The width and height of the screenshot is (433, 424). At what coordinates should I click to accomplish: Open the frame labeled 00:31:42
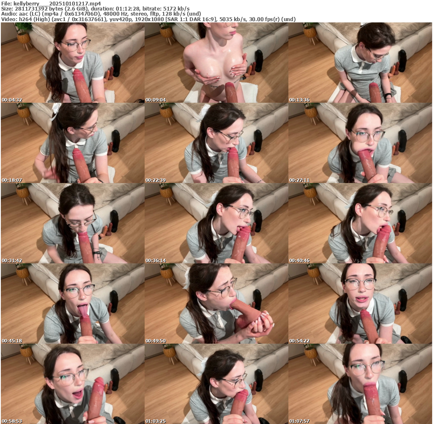point(72,223)
